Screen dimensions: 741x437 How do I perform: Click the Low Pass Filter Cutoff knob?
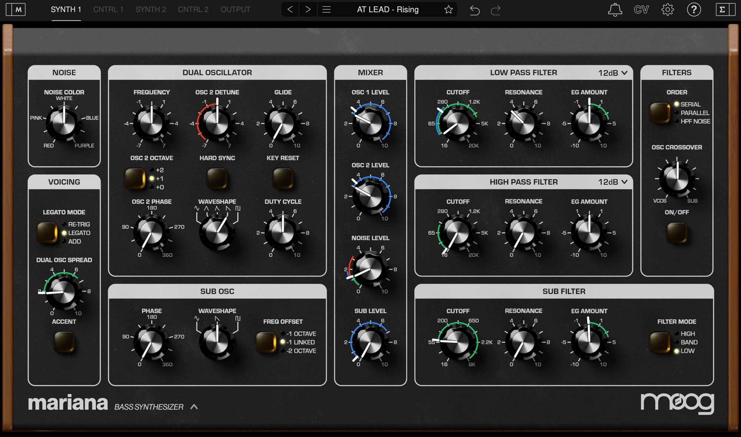coord(457,124)
